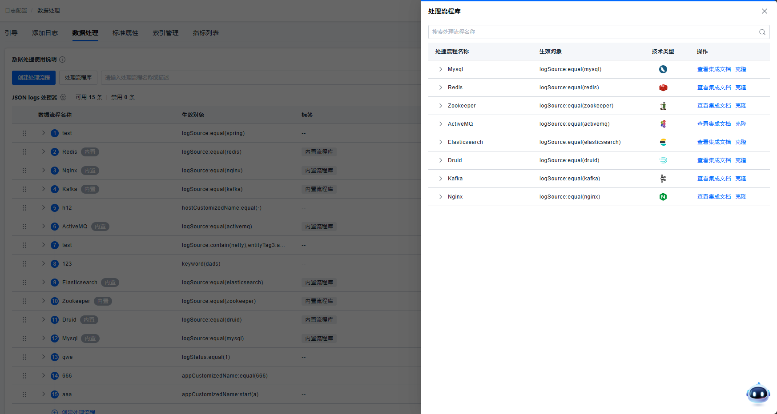Click the Redis red cube icon
Screen dimensions: 777x414
pos(663,88)
